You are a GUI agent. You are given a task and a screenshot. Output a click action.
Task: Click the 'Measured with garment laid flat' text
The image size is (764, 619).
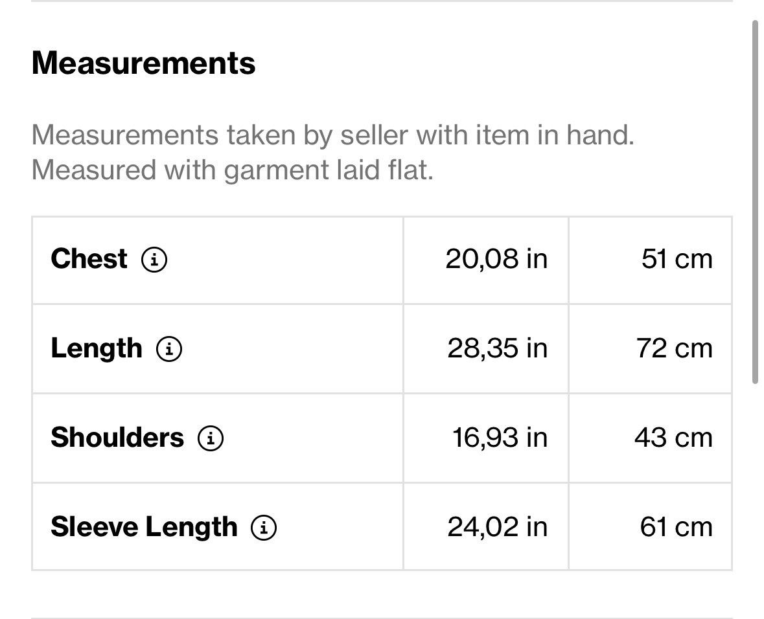pyautogui.click(x=233, y=170)
